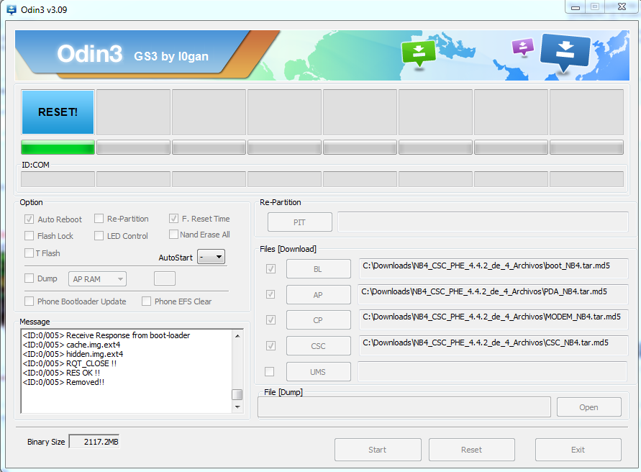This screenshot has height=472, width=641.
Task: Enable the LED Control checkbox
Action: pyautogui.click(x=99, y=235)
